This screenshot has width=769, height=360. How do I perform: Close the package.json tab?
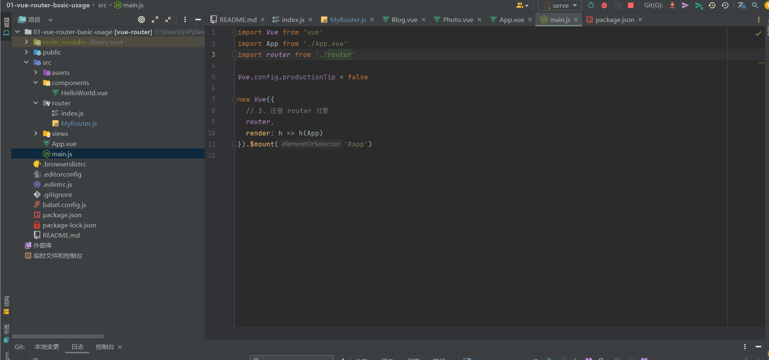pos(640,20)
